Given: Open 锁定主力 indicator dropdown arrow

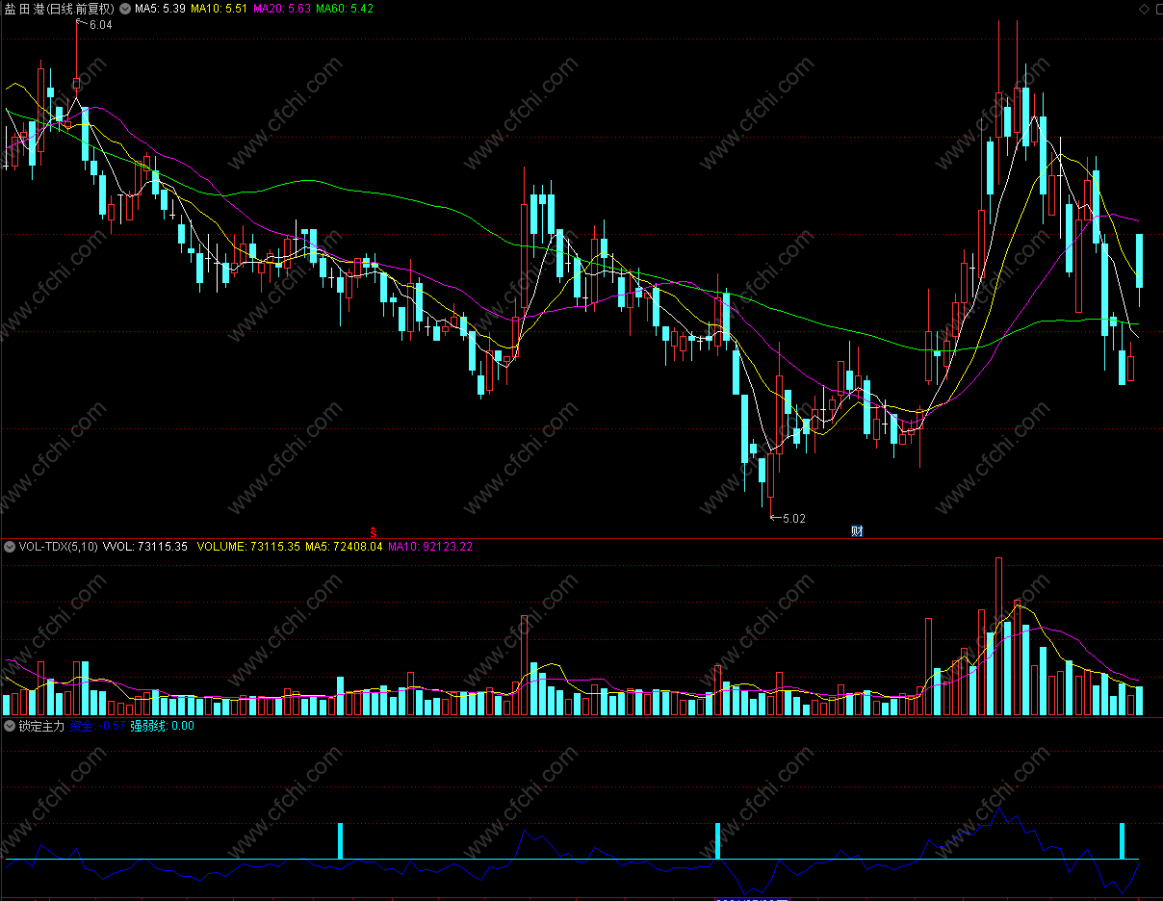Looking at the screenshot, I should coord(10,727).
